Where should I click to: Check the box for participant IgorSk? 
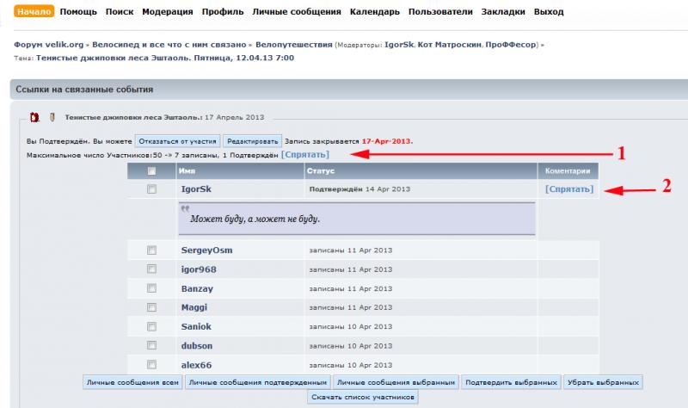point(152,189)
